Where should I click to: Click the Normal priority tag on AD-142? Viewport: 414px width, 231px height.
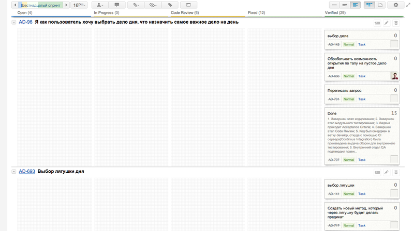pos(348,44)
